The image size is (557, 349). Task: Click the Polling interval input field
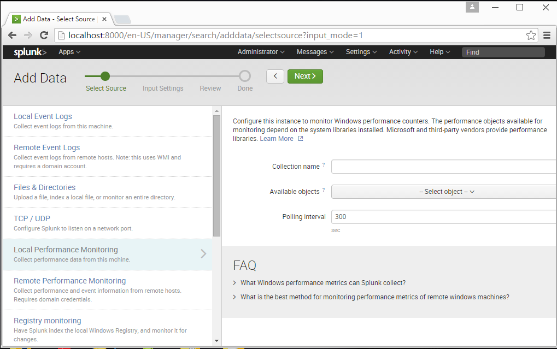click(x=444, y=217)
